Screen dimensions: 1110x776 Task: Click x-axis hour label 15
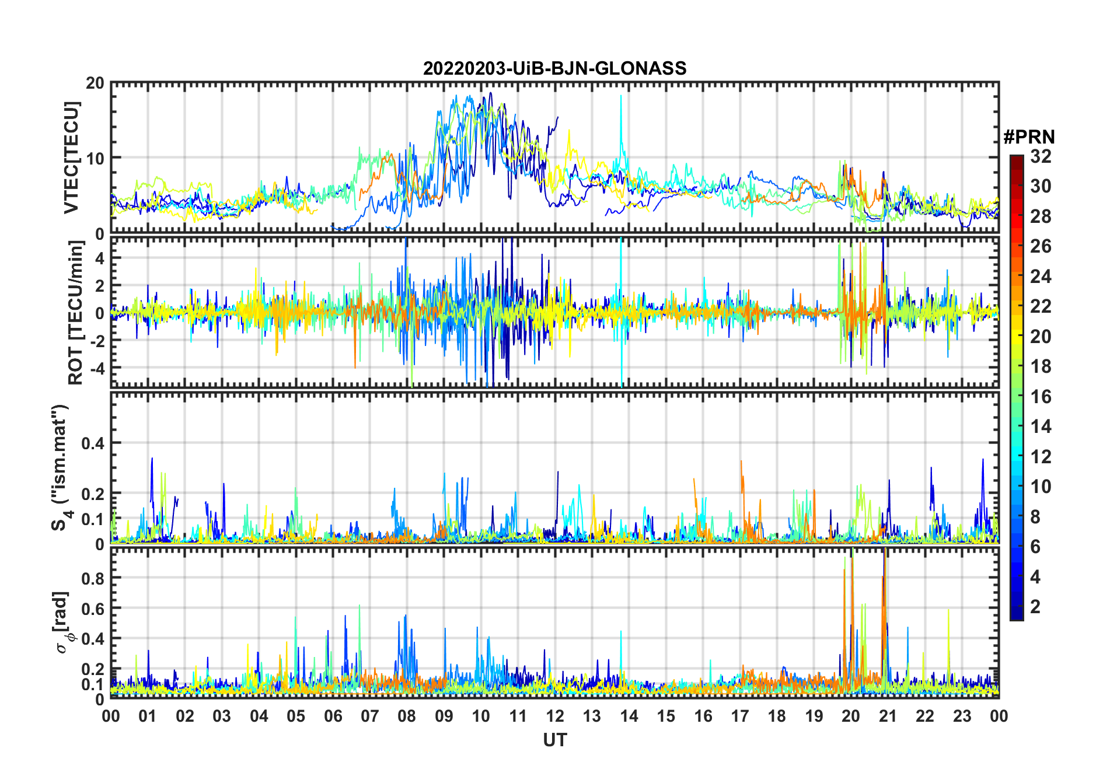666,716
